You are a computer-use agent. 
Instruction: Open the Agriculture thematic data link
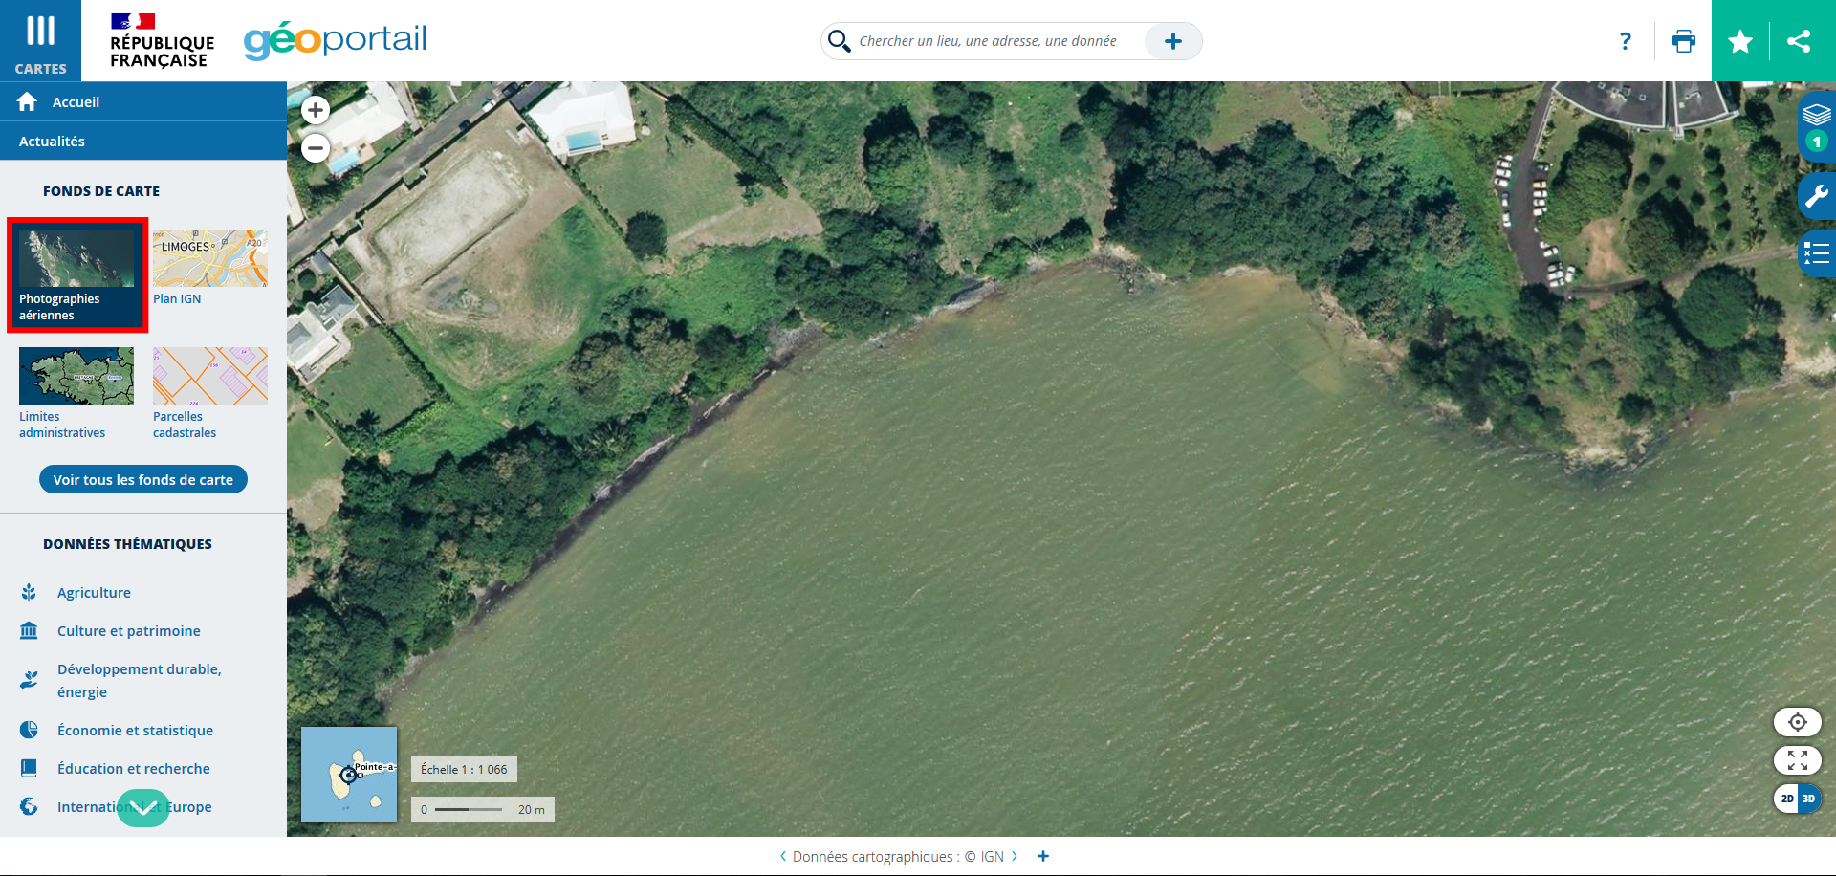(x=94, y=593)
